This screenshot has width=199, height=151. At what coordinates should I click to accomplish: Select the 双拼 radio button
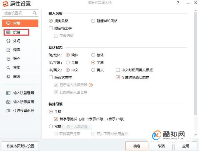[x=51, y=127]
